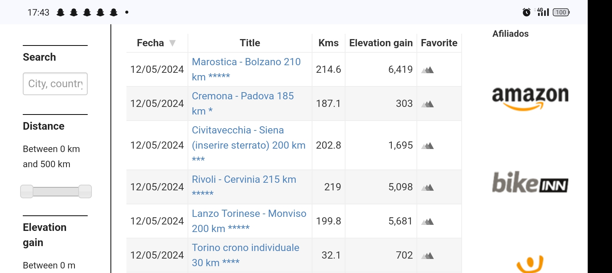Mark Torino crono individuale as favorite
The image size is (612, 273).
(427, 256)
